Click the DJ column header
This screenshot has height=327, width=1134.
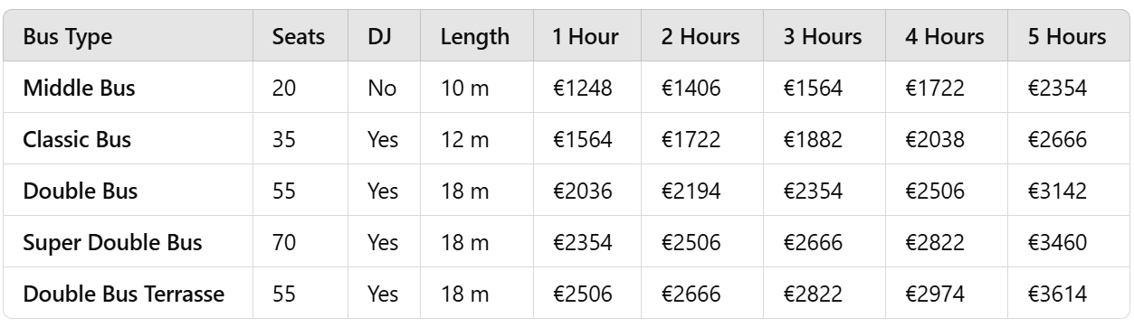click(x=378, y=37)
